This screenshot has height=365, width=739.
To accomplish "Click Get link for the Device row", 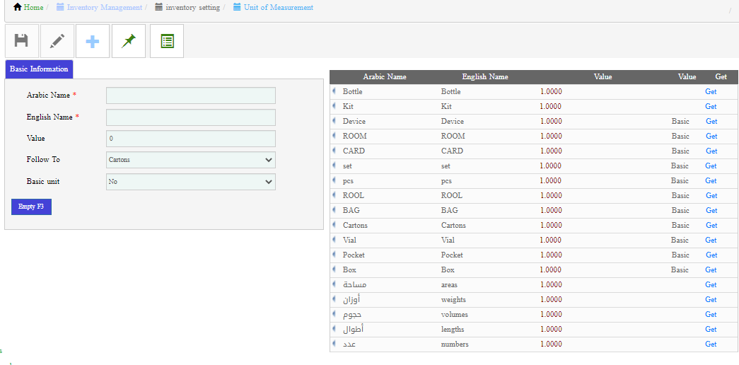I will (x=711, y=122).
